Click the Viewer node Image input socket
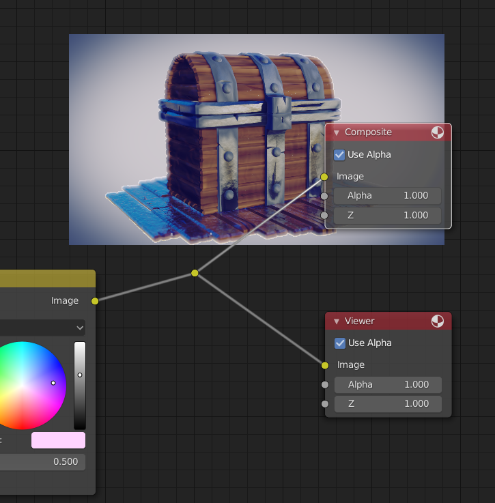This screenshot has height=503, width=495. point(325,365)
